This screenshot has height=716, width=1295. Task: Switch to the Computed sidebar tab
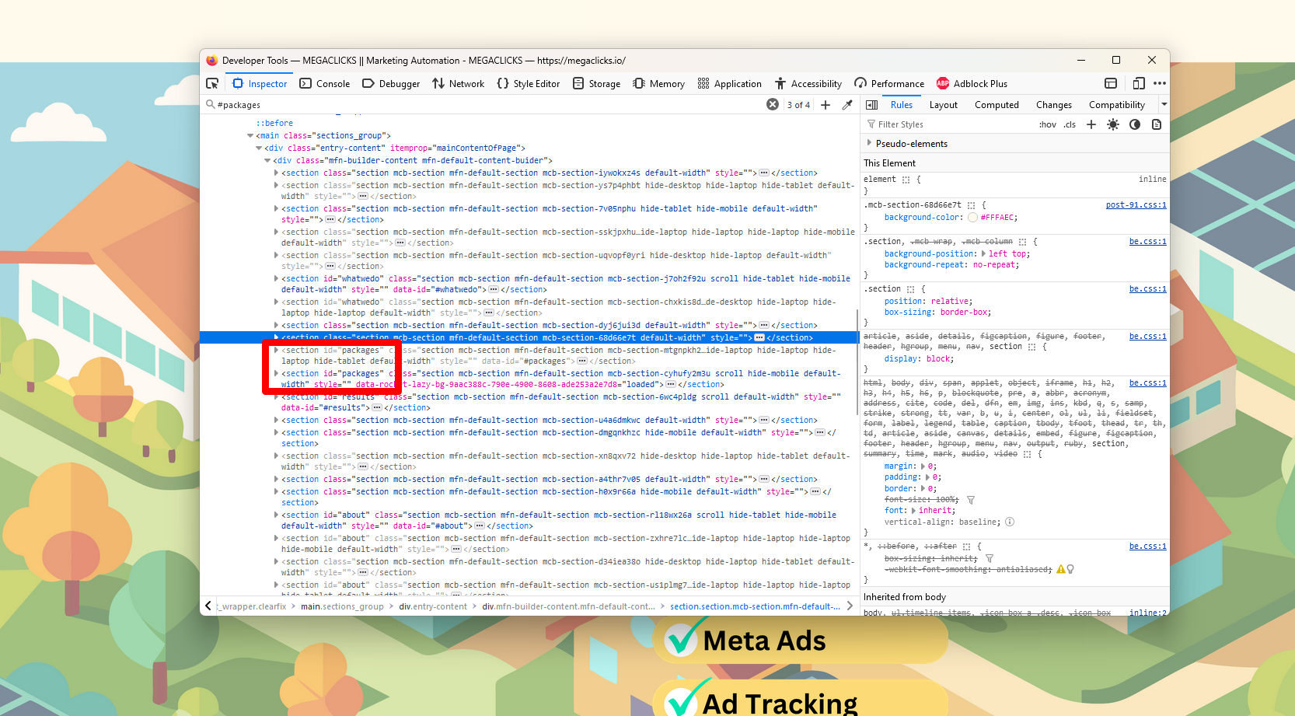tap(997, 105)
